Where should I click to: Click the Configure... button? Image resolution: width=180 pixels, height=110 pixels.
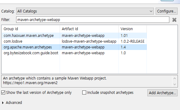pos(167,11)
